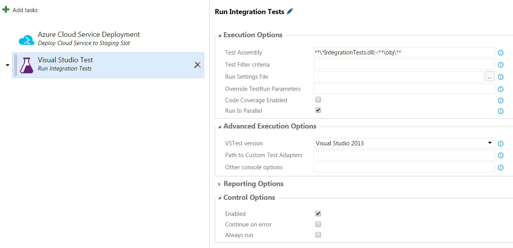Enable the Code Coverage Enabled checkbox
The image size is (513, 248).
coord(318,100)
